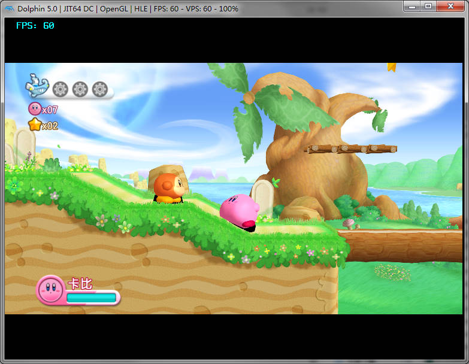Click the pink Kirby lives icon

(x=35, y=109)
